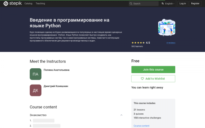The width and height of the screenshot is (205, 128).
Task: Open Полина Анатольевна's ПА avatar
Action: point(36,74)
